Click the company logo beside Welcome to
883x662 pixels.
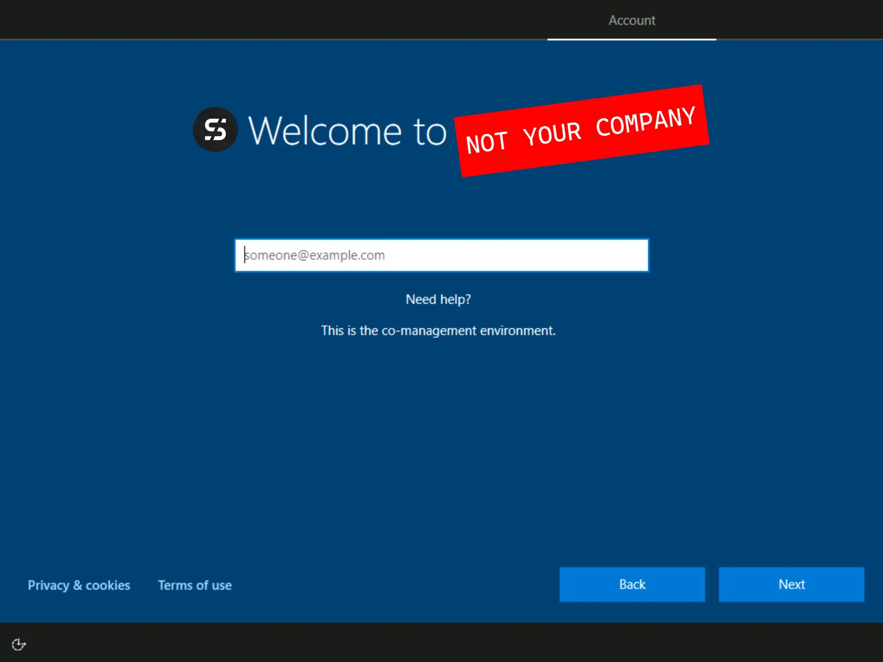[x=215, y=129]
